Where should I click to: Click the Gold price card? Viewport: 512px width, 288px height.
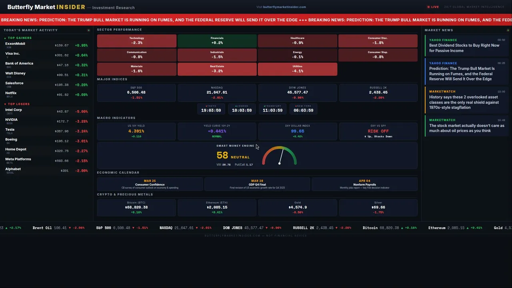point(298,208)
